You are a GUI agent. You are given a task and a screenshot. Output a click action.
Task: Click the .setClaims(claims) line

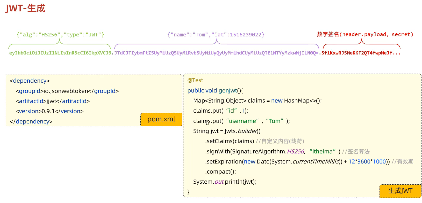(x=230, y=141)
